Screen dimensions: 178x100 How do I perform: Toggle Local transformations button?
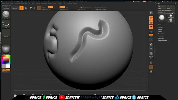151,27
